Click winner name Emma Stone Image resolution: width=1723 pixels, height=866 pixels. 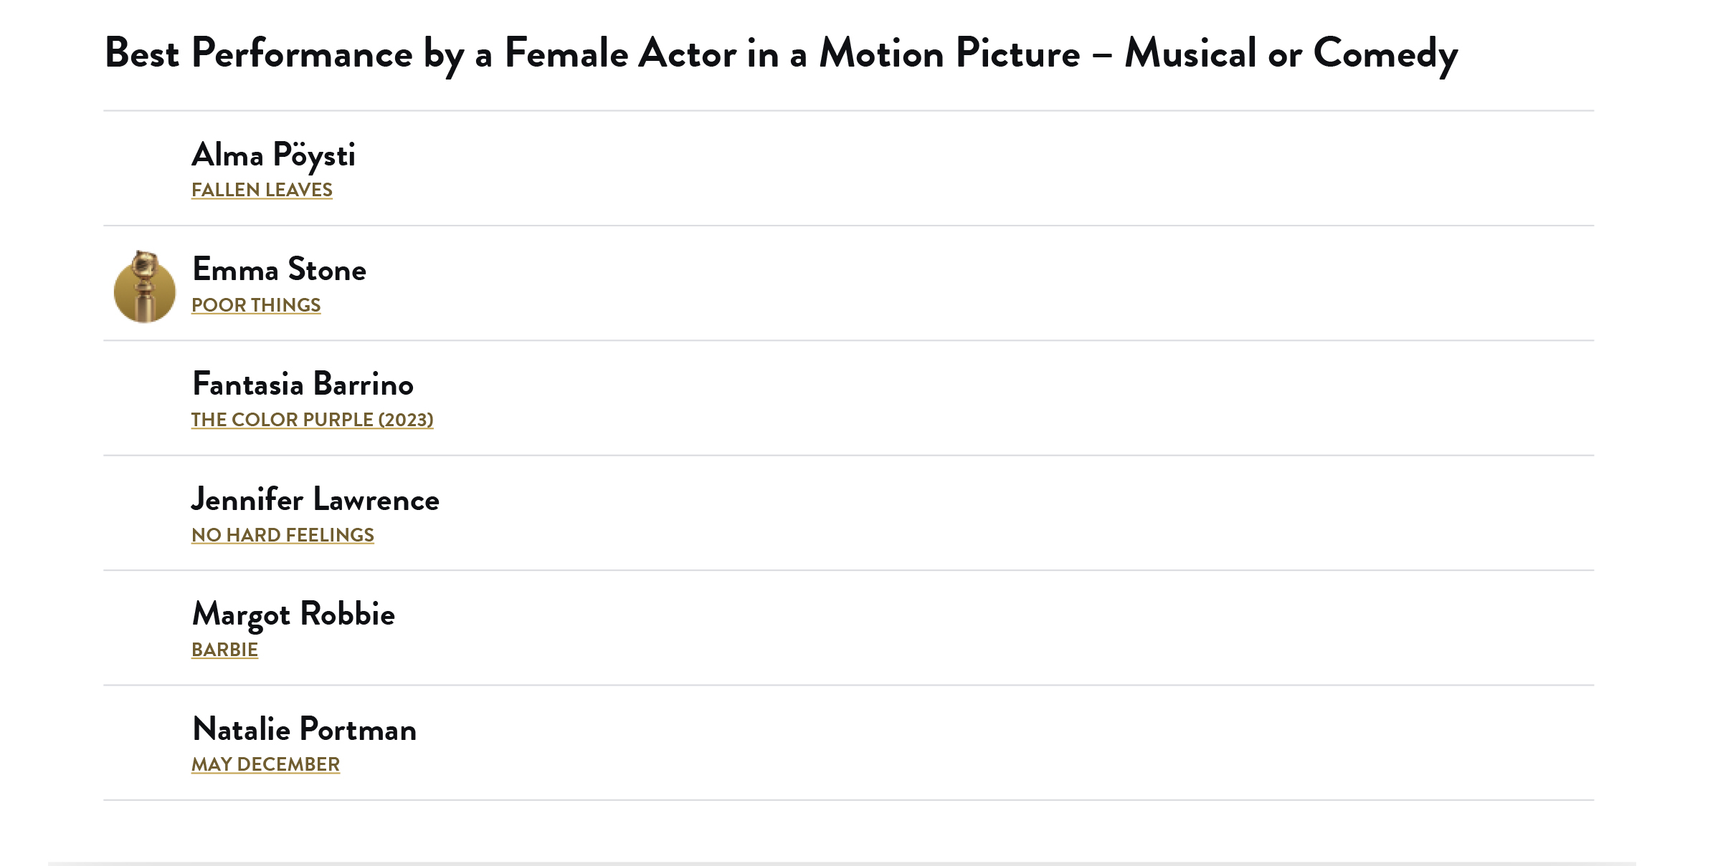(279, 270)
